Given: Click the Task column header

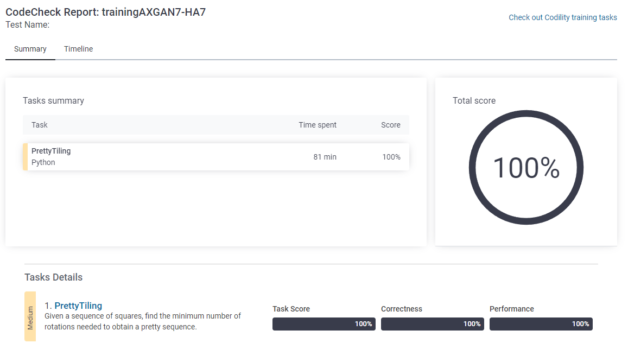Looking at the screenshot, I should click(40, 125).
